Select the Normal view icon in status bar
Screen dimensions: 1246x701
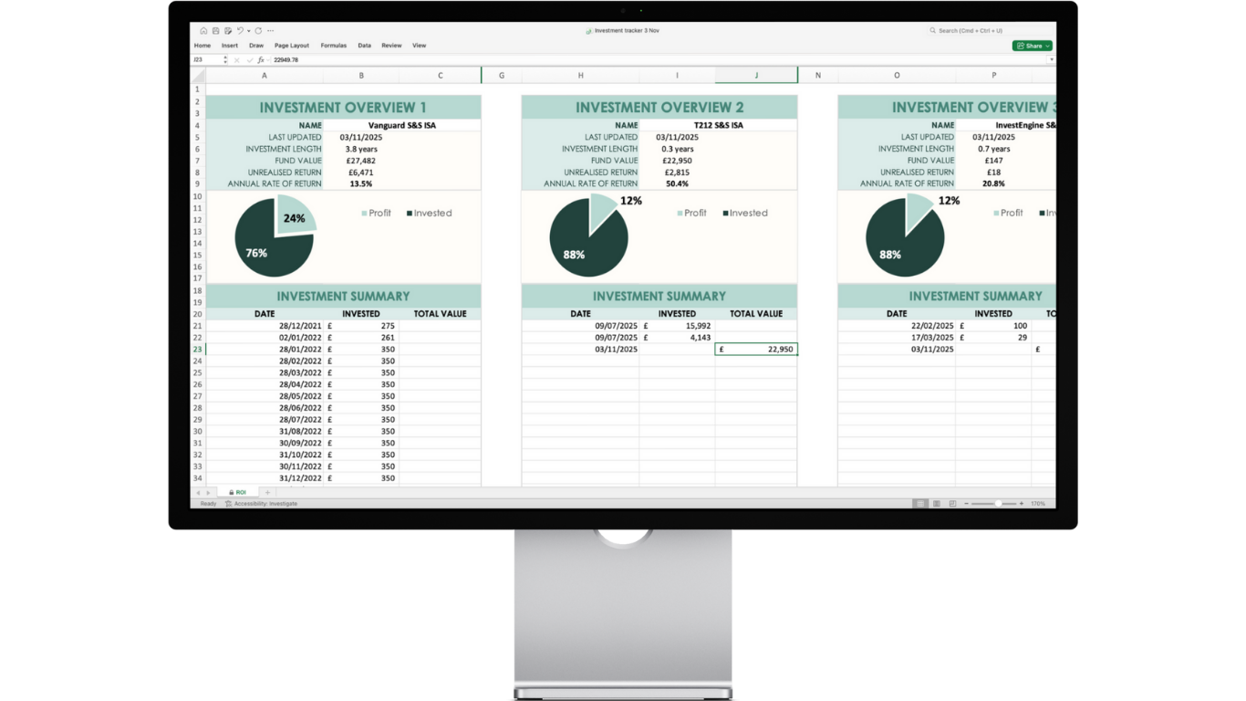920,503
